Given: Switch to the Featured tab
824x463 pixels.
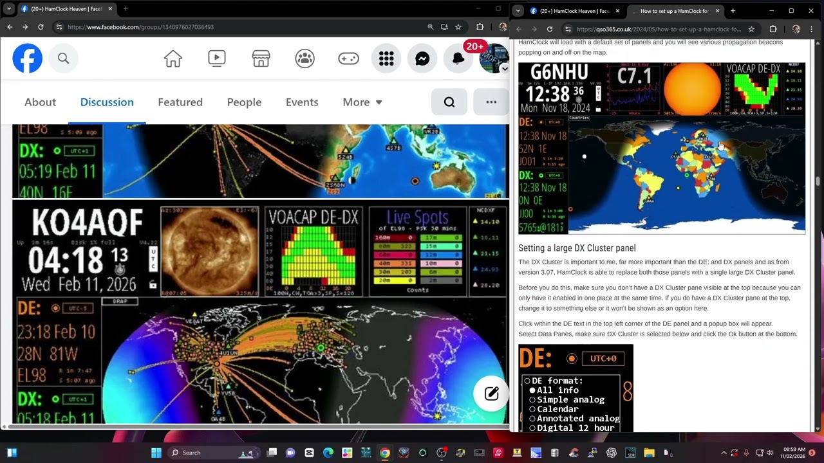Looking at the screenshot, I should click(x=180, y=102).
